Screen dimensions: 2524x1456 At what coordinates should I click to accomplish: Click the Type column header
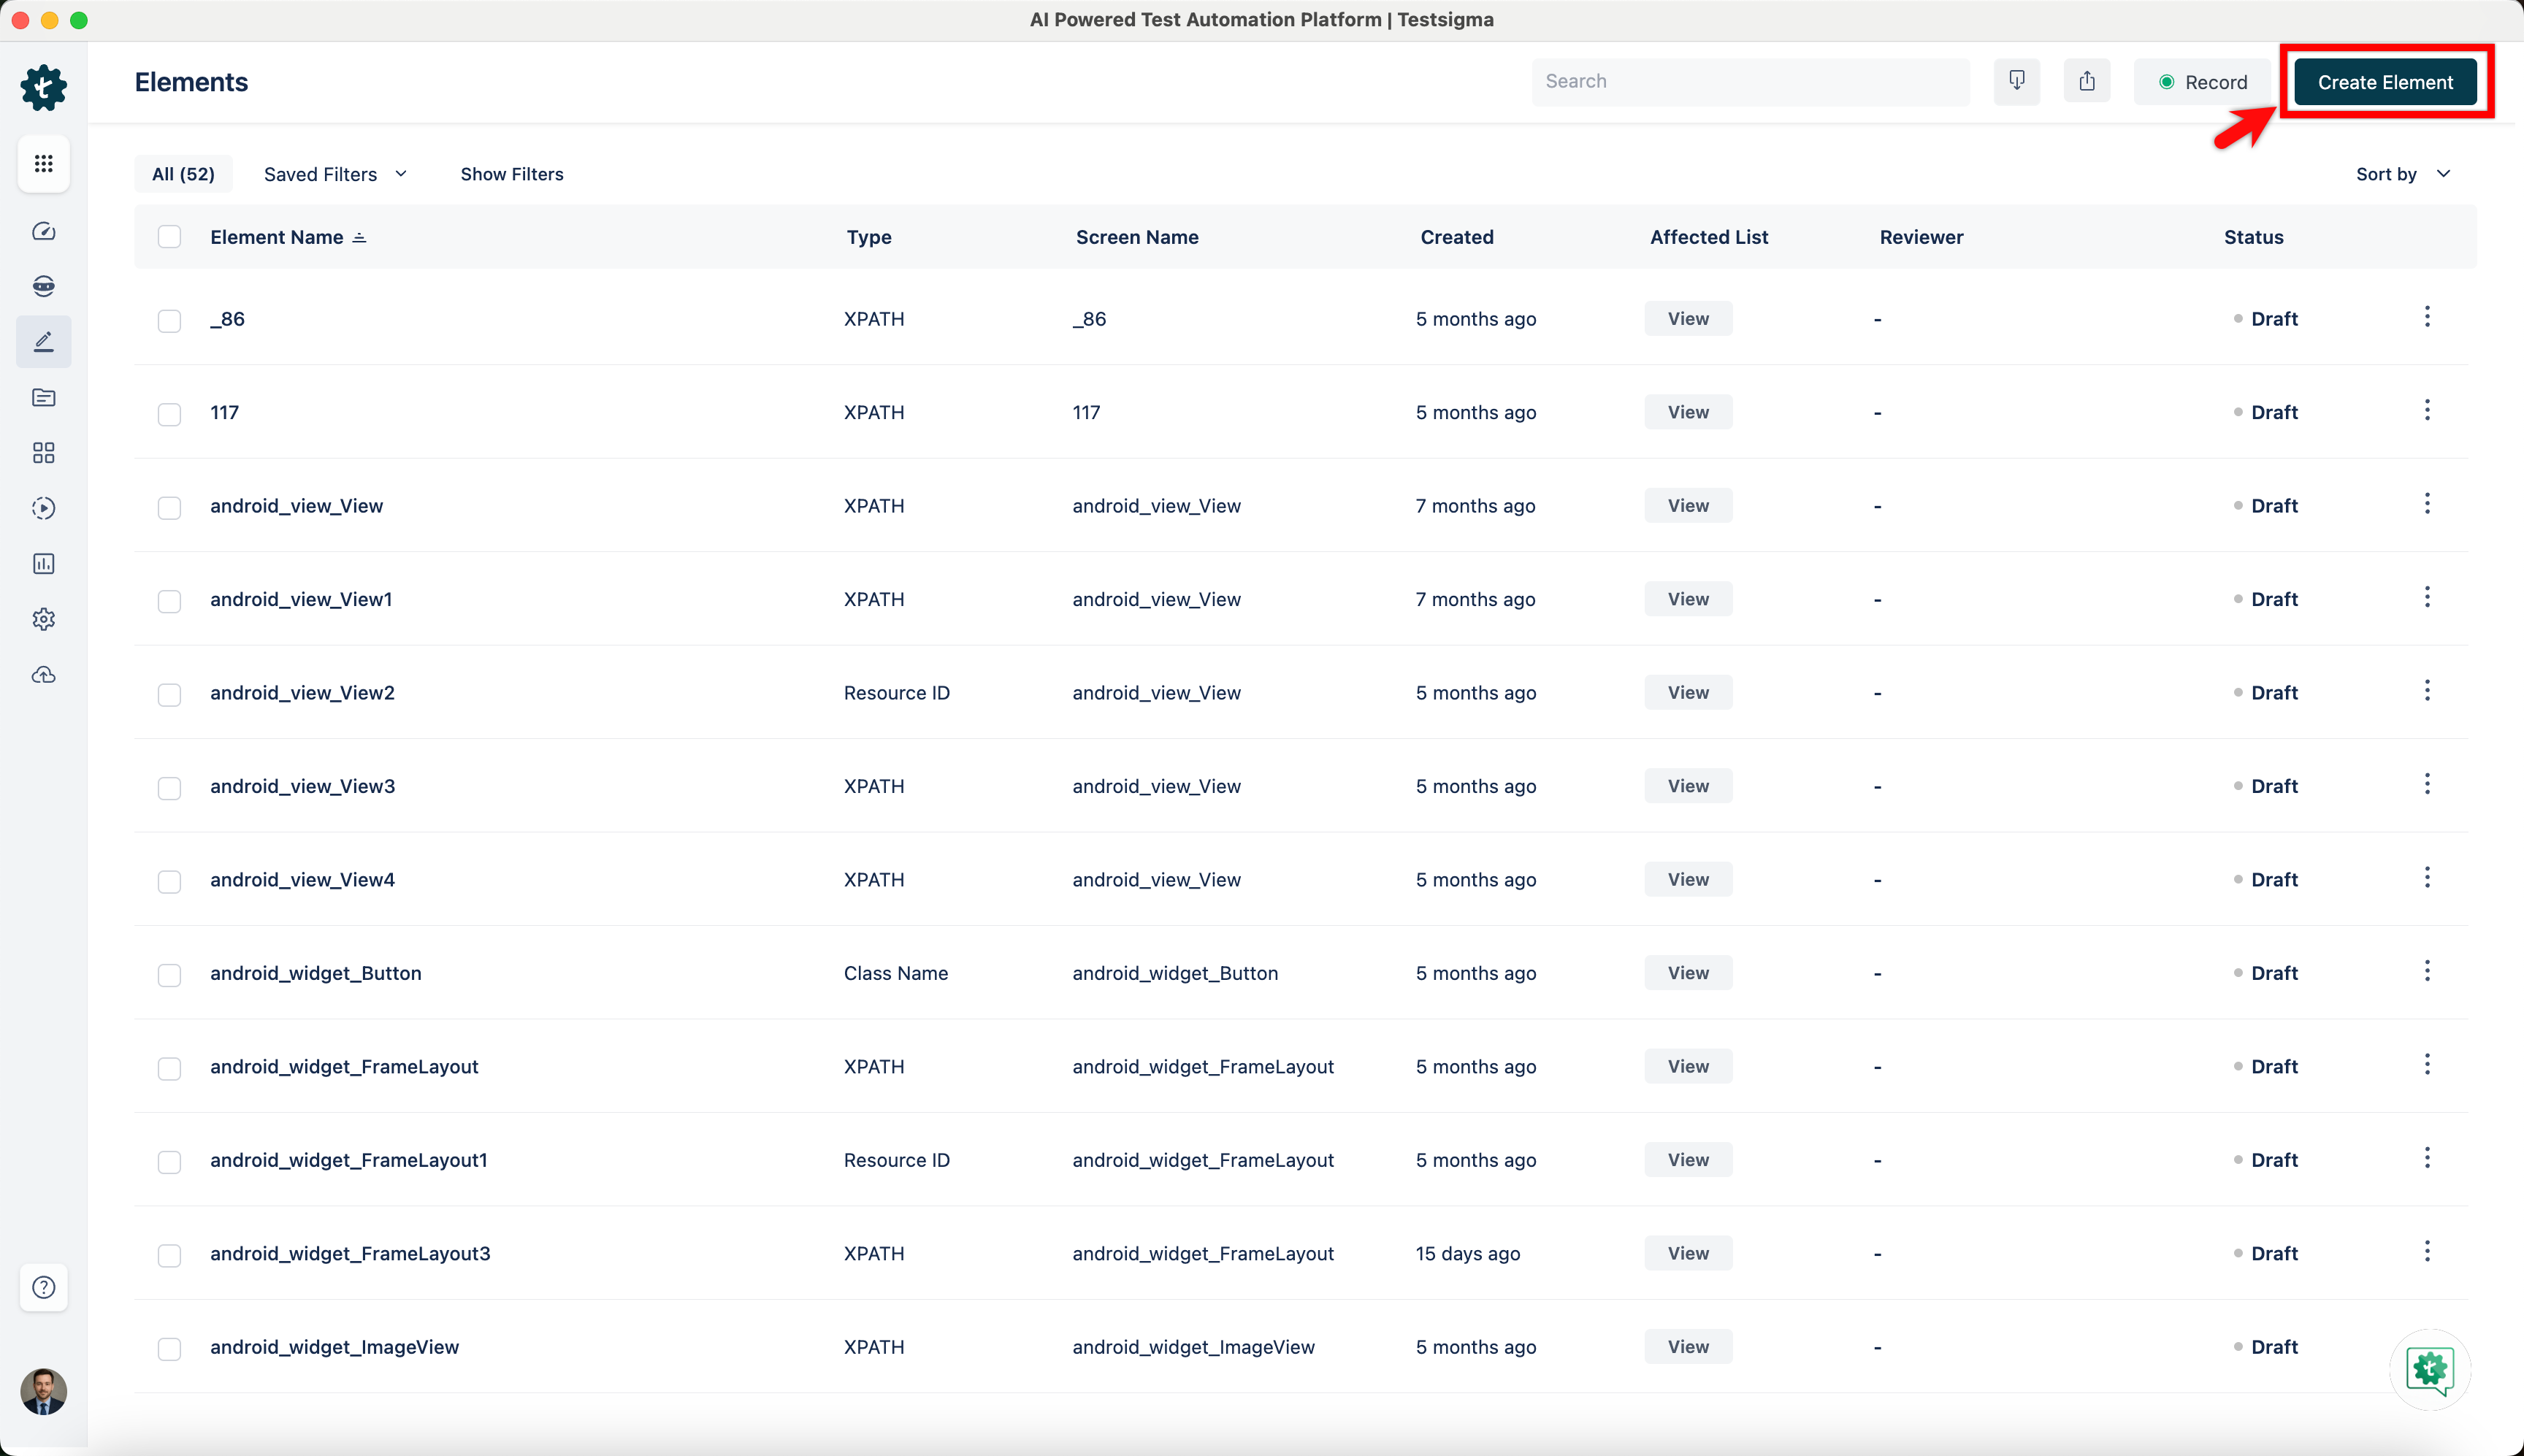[869, 237]
